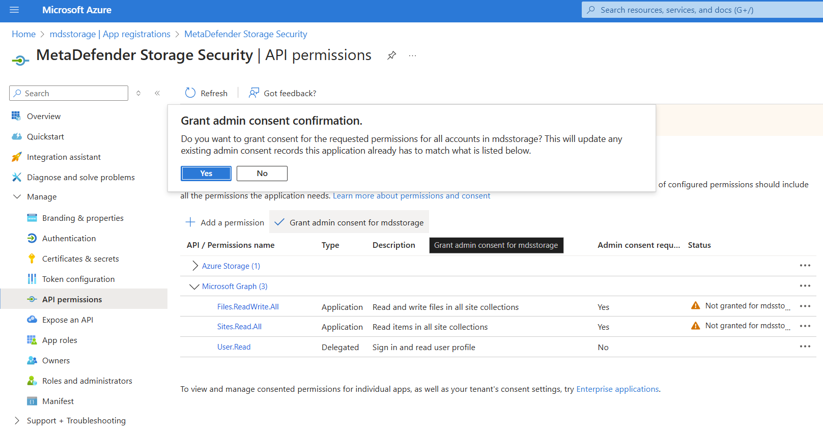Open the Enterprise applications link
This screenshot has width=823, height=431.
617,389
